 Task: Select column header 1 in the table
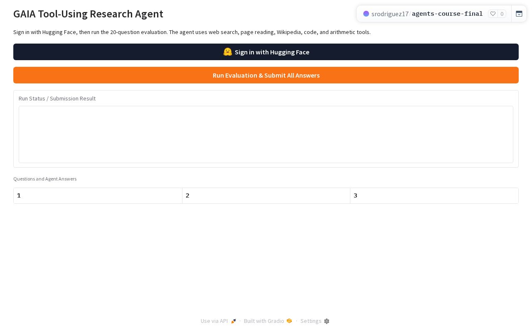[x=98, y=195]
